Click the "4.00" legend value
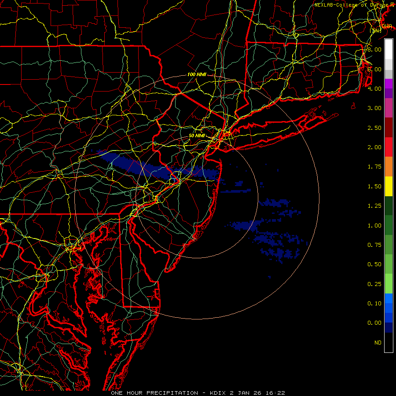The width and height of the screenshot is (396, 396). click(374, 88)
